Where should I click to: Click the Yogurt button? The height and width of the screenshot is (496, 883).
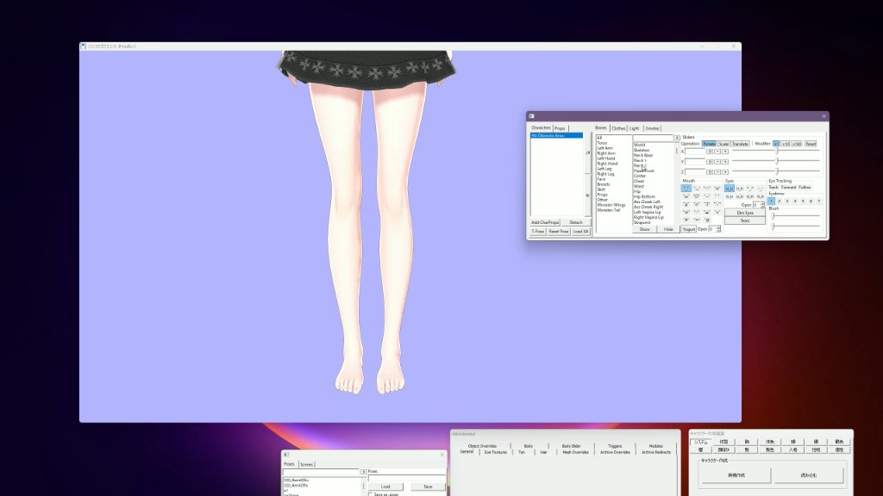[689, 229]
